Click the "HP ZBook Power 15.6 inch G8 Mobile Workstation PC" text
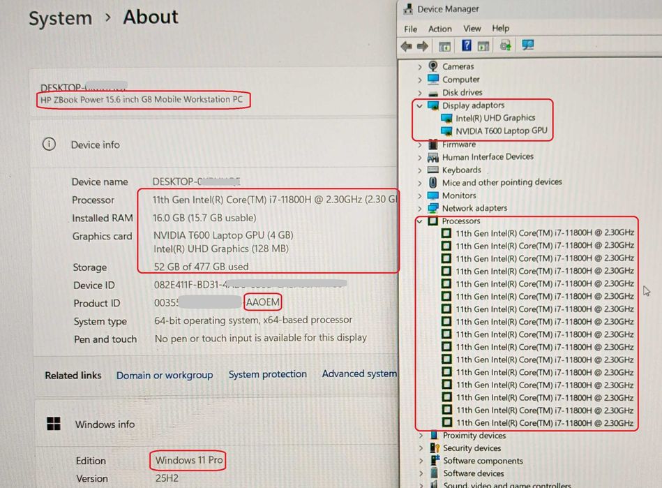The image size is (662, 488). (x=142, y=100)
